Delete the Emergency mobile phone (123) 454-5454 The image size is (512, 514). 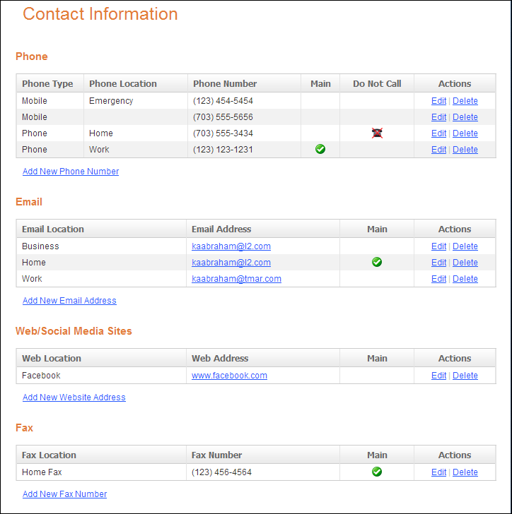[x=465, y=101]
